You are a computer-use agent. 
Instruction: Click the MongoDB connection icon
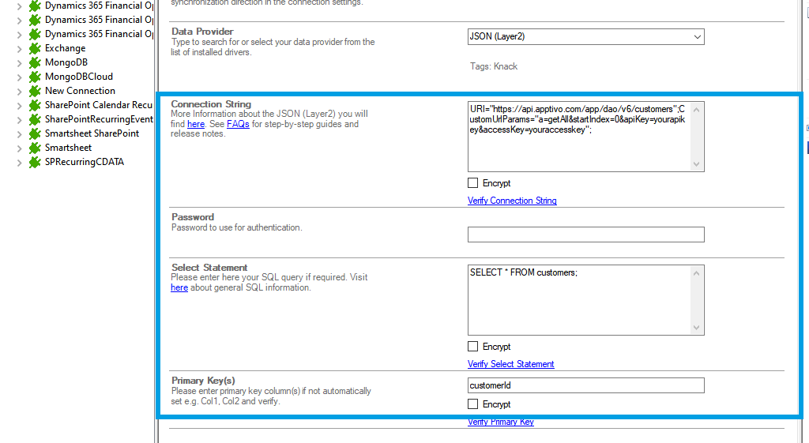click(x=35, y=62)
